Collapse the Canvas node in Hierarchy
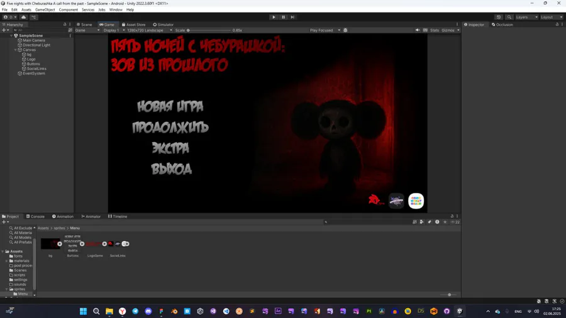Screen dimensions: 566x318 click(x=16, y=50)
